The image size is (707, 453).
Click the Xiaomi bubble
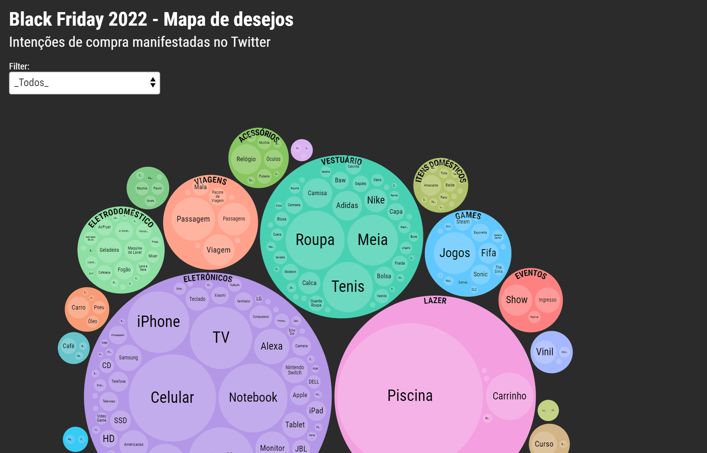point(220,296)
